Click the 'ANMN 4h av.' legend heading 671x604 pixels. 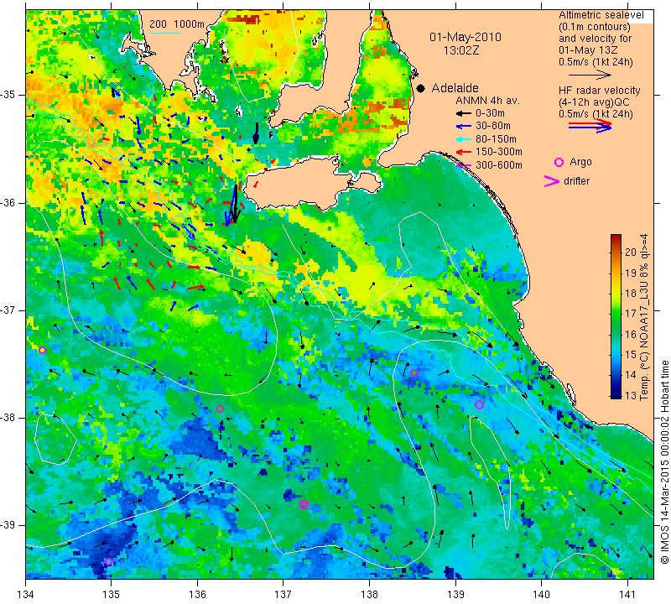pos(487,101)
